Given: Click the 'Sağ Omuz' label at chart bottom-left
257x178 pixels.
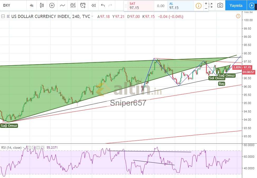Looking at the screenshot, I should [x=9, y=126].
